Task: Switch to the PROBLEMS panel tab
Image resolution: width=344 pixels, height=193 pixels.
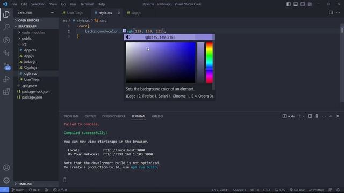Action: 71,116
